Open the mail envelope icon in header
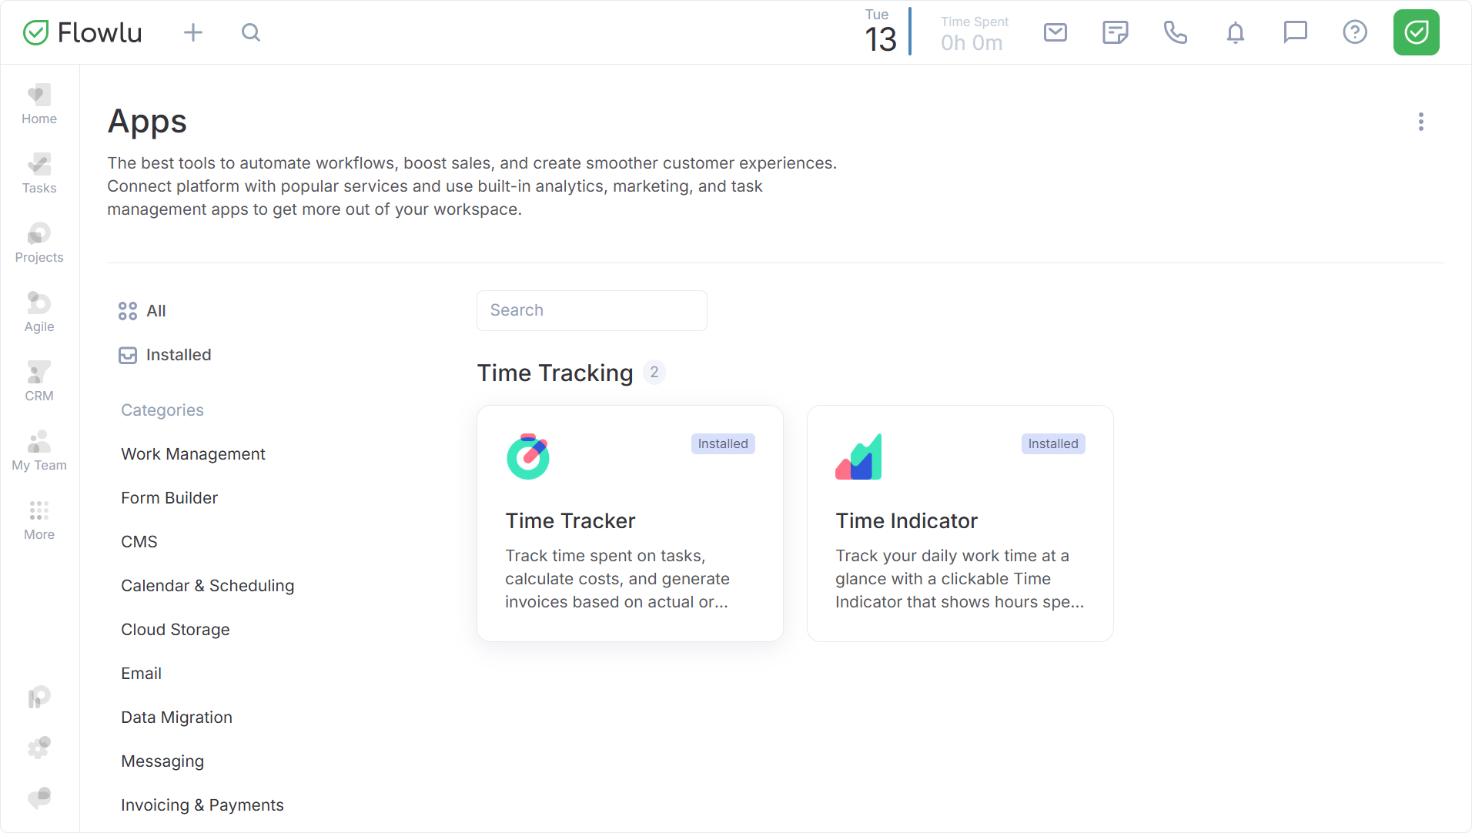 point(1055,32)
